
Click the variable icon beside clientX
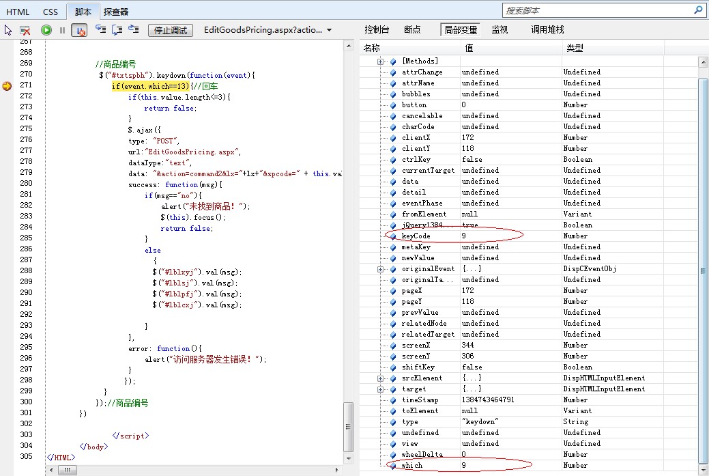click(x=393, y=138)
